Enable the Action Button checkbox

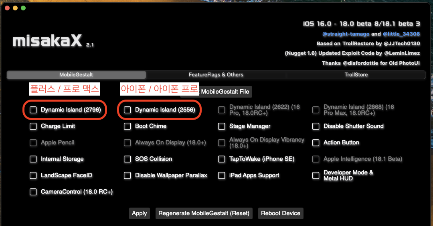click(316, 142)
